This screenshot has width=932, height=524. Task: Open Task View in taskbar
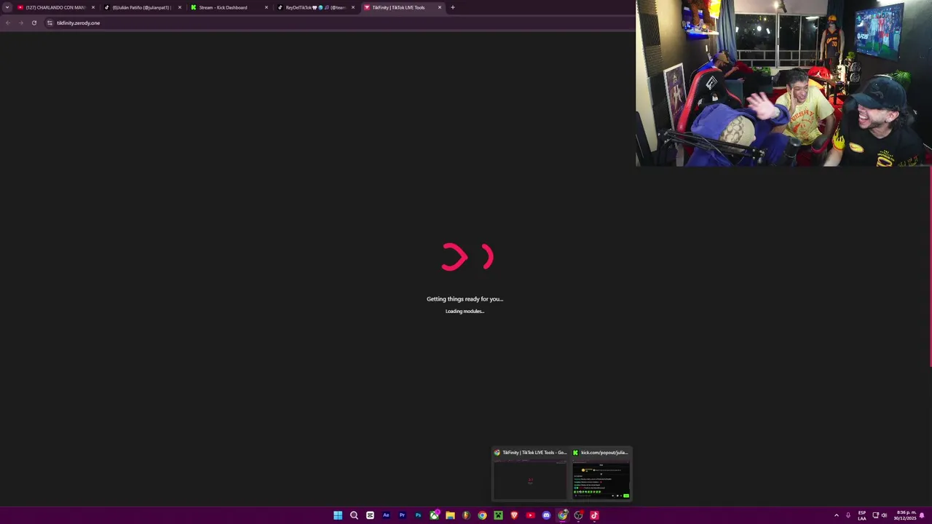370,515
